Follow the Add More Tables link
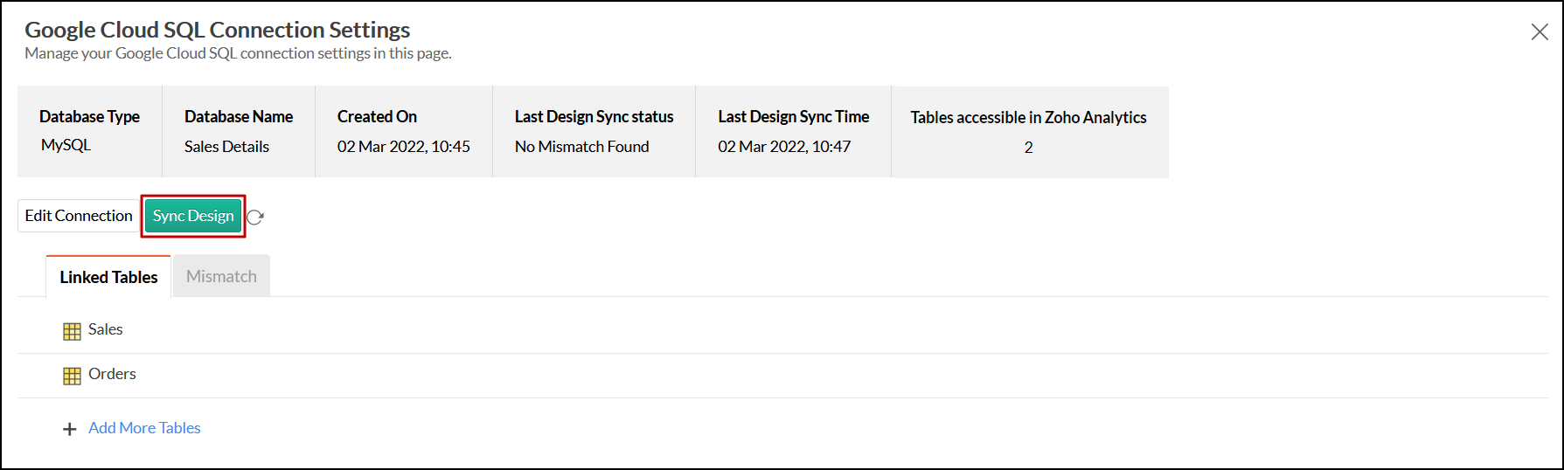Screen dimensions: 1564x470 tap(144, 428)
